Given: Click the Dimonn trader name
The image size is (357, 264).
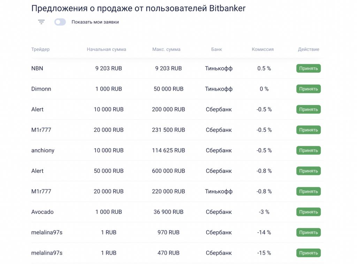Looking at the screenshot, I should pyautogui.click(x=41, y=89).
